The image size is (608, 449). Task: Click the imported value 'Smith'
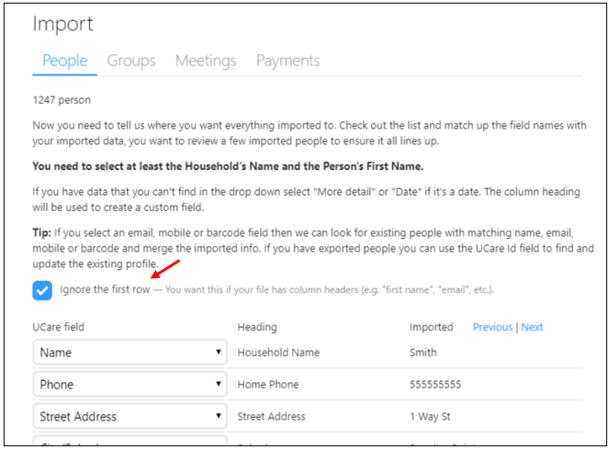423,353
